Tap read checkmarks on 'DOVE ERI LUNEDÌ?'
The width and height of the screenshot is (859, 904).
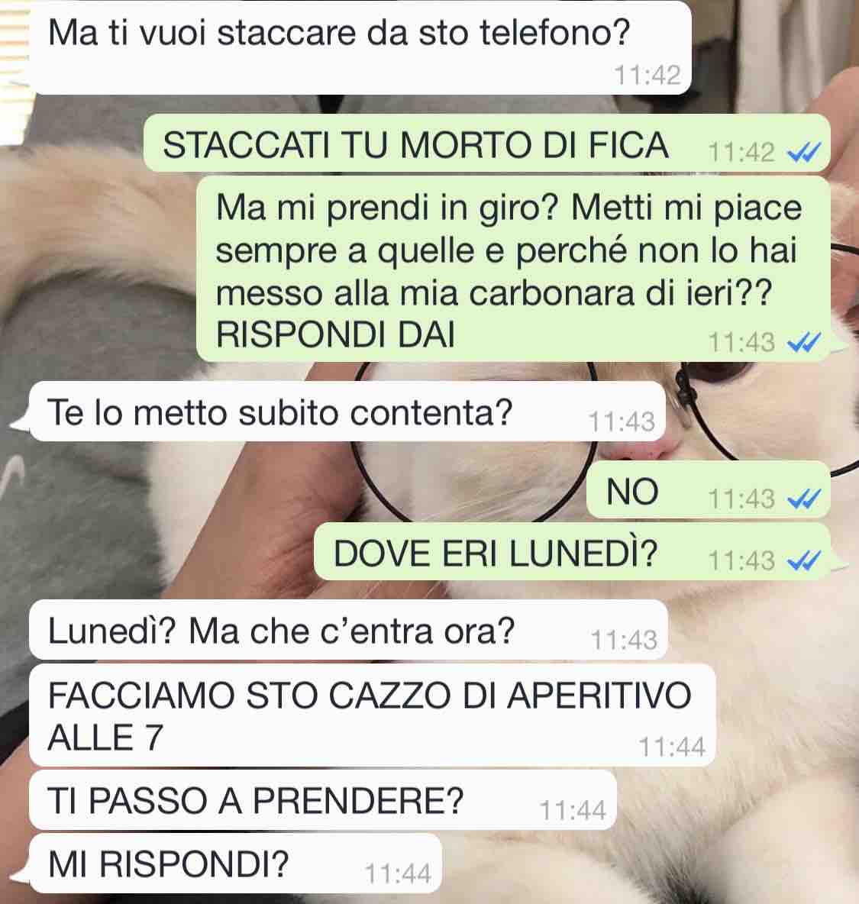[804, 560]
